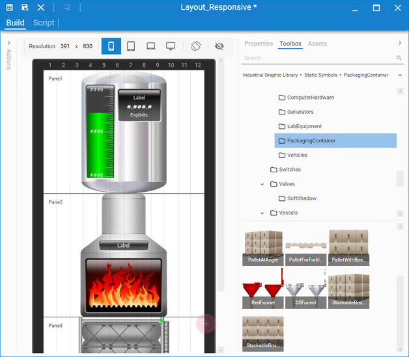Screen dimensions: 409x357
Task: Expand the Actions side panel
Action: tap(8, 44)
